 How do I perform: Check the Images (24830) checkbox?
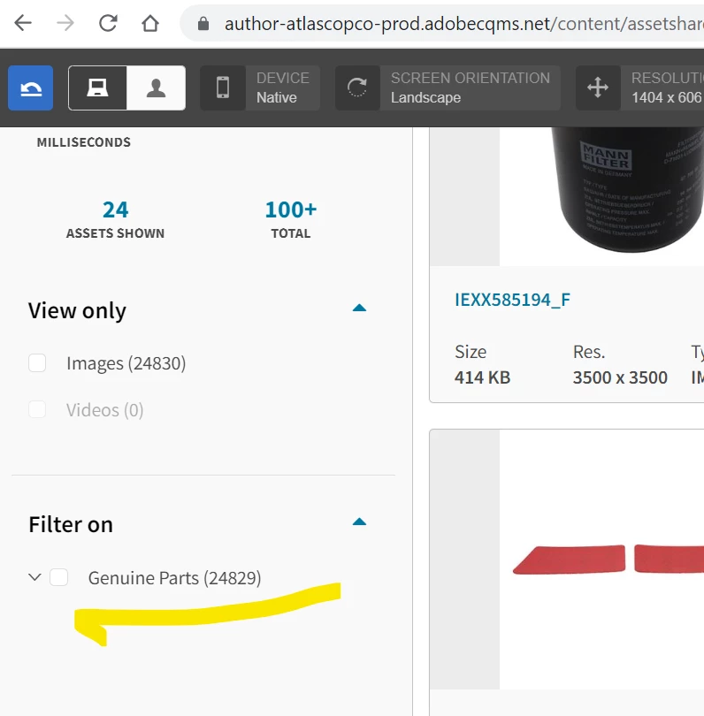(x=37, y=363)
